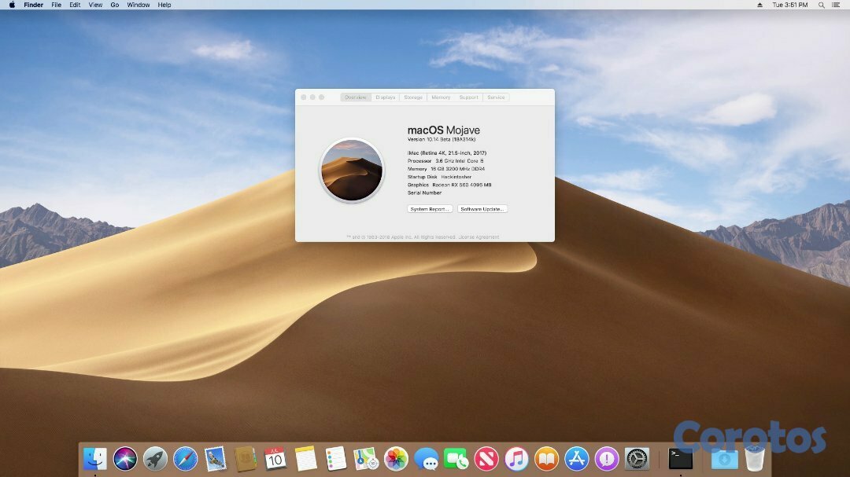Image resolution: width=850 pixels, height=477 pixels.
Task: Run Software Update
Action: [x=482, y=209]
